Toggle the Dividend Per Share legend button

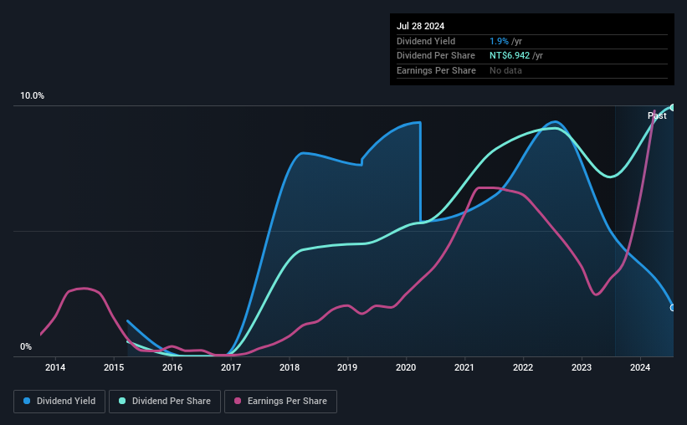165,402
